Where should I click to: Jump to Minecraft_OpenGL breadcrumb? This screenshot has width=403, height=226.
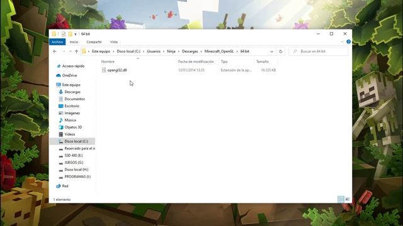point(219,51)
